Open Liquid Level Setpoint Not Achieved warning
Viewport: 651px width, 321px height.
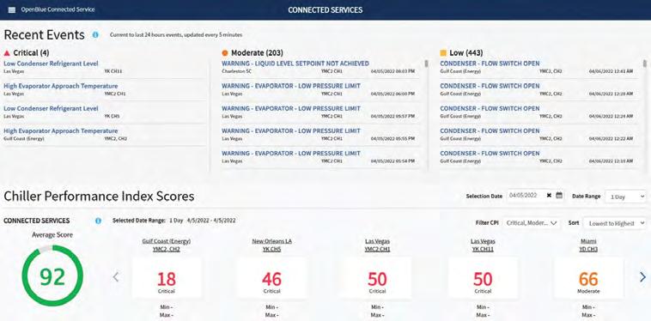coord(295,64)
